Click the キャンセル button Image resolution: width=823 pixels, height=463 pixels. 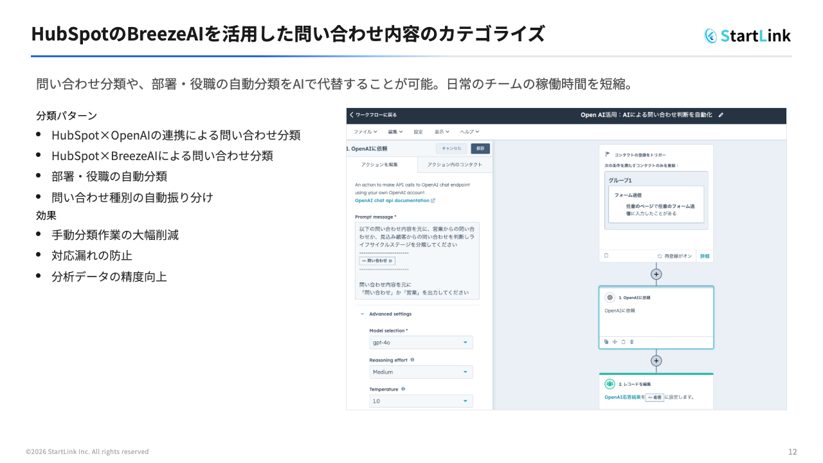(451, 149)
